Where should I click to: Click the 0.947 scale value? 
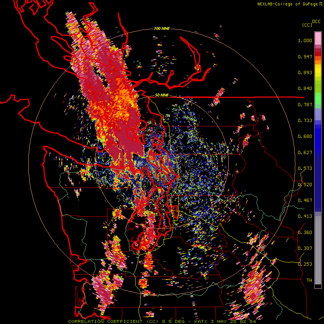(x=305, y=57)
